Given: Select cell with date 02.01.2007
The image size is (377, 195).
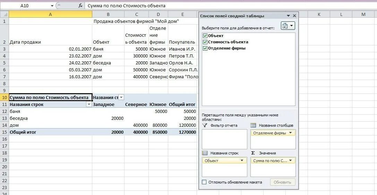Looking at the screenshot, I should click(x=51, y=49).
